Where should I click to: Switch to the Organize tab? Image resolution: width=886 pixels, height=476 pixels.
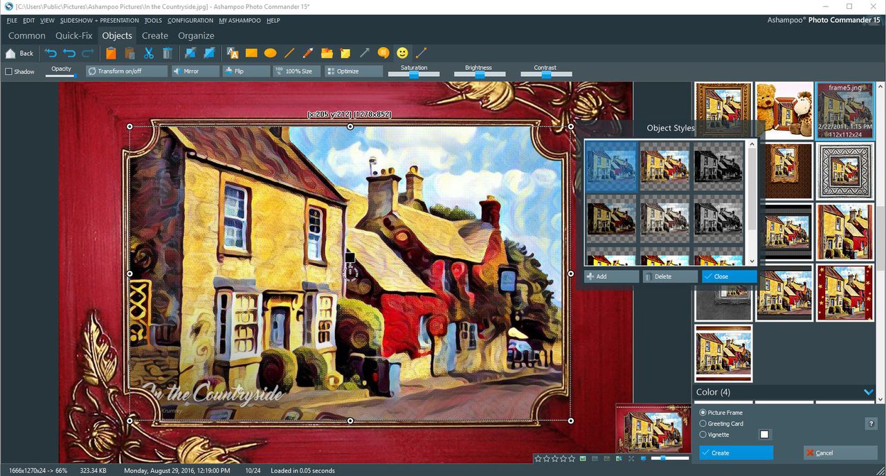coord(196,35)
